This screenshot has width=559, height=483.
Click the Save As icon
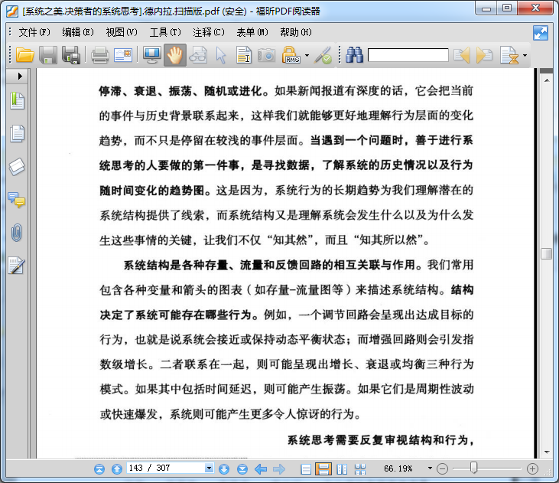(x=71, y=55)
